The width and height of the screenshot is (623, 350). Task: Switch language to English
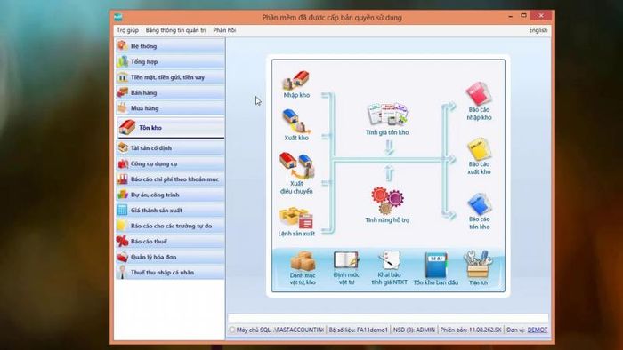[x=538, y=30]
